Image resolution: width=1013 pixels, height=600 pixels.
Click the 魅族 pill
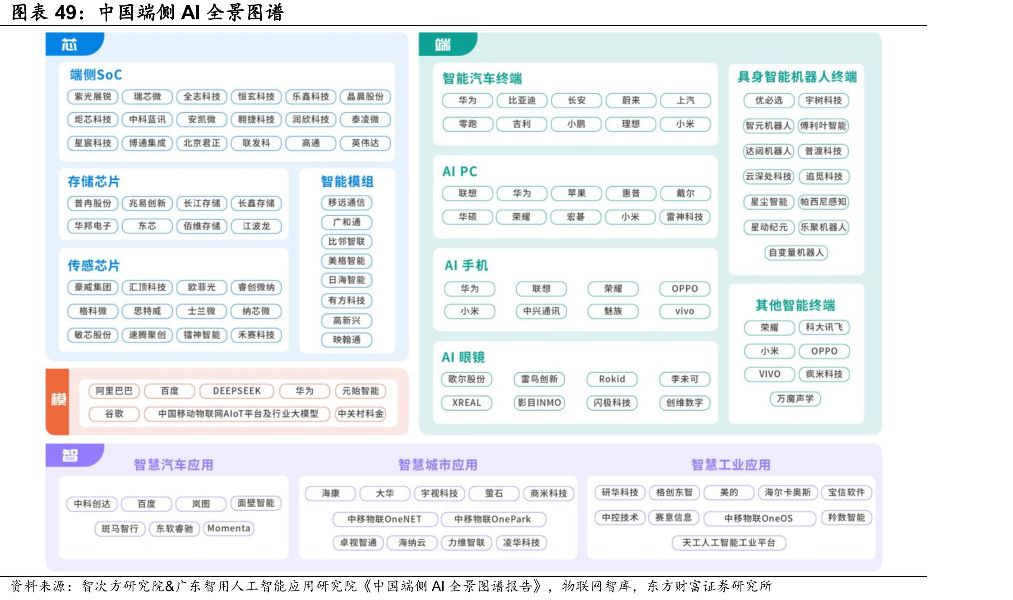tap(613, 311)
